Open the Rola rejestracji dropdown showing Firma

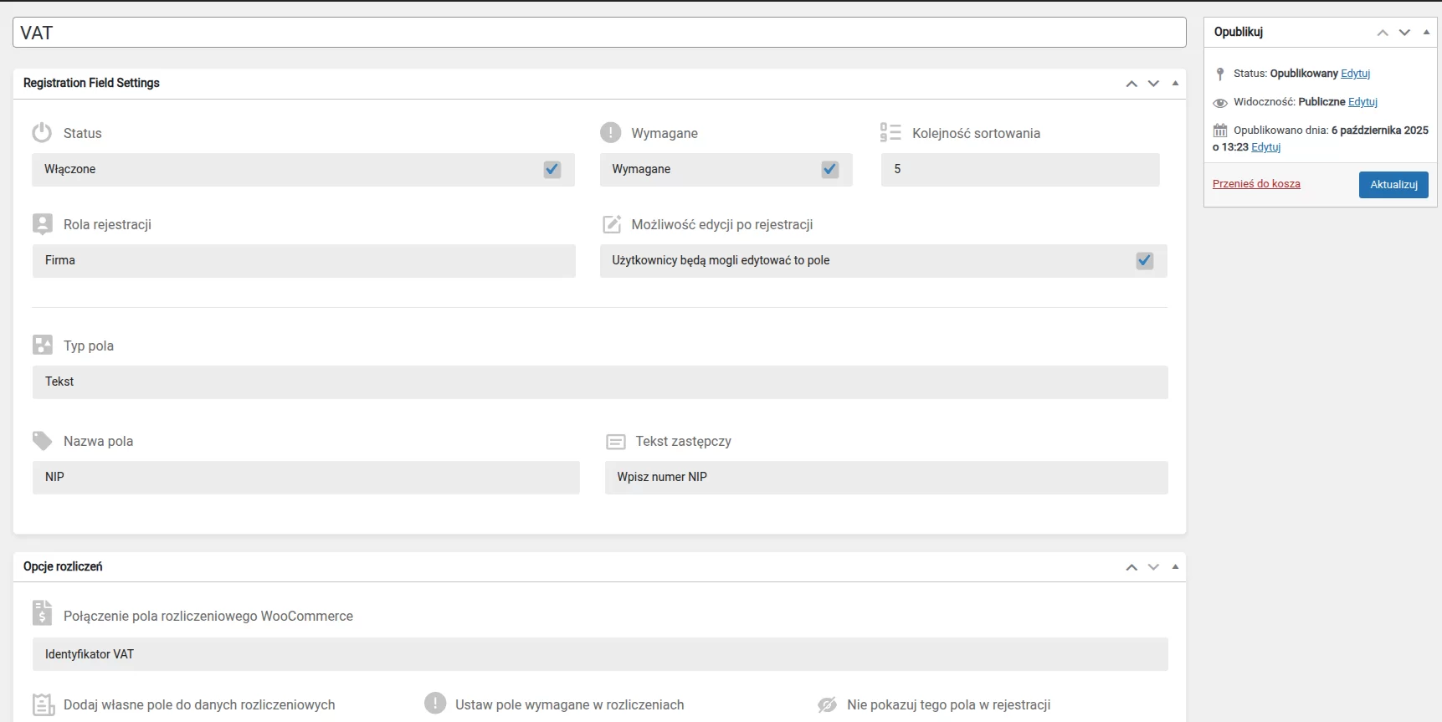click(x=303, y=261)
